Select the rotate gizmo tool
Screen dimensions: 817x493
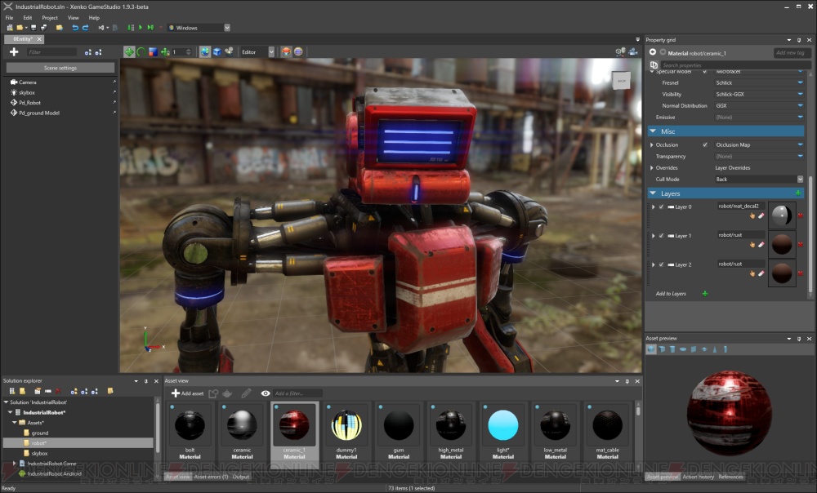click(x=141, y=52)
